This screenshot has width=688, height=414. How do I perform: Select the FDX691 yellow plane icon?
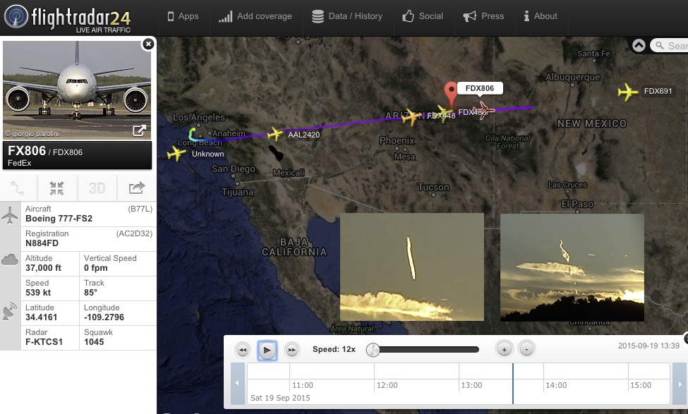click(627, 92)
